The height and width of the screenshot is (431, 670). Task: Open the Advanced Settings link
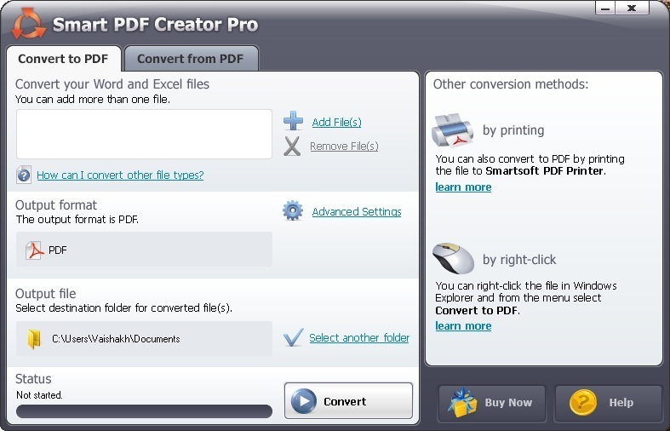tap(357, 211)
